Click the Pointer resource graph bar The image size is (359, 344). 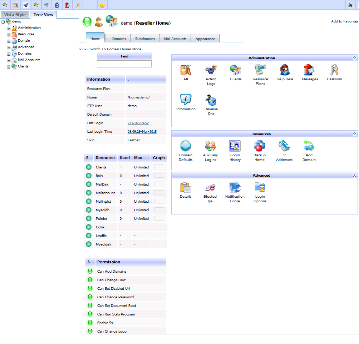click(x=159, y=218)
